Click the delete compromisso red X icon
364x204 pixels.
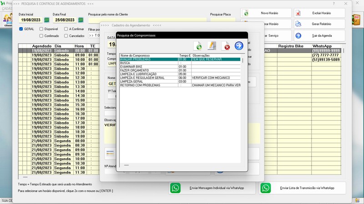[x=226, y=46]
